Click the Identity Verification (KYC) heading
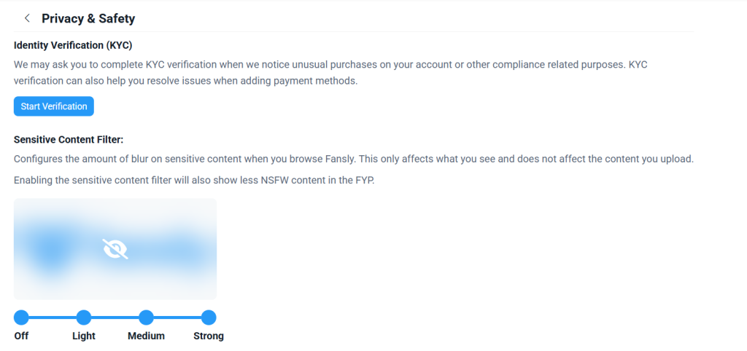Screen dimensions: 747x351 coord(73,45)
